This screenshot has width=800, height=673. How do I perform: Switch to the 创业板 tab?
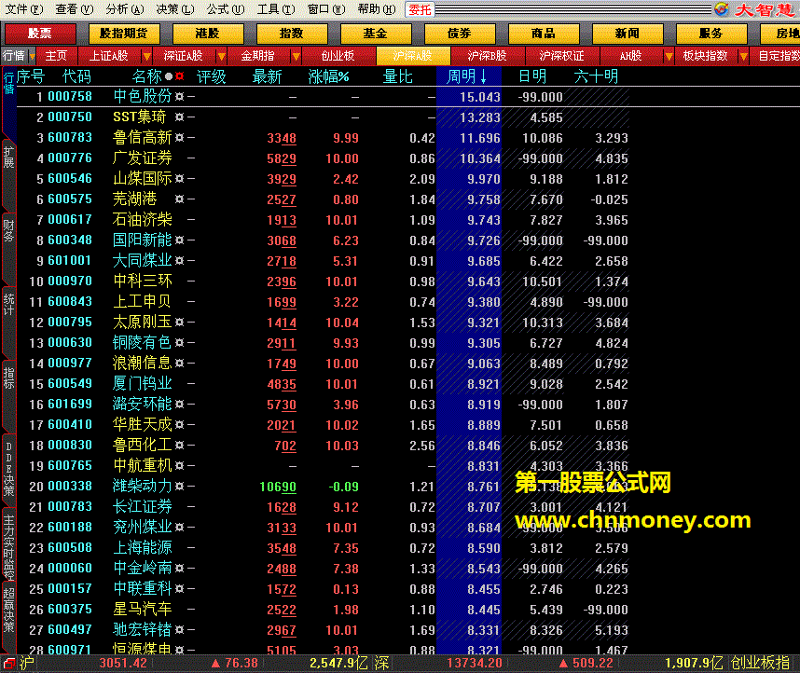pyautogui.click(x=338, y=56)
